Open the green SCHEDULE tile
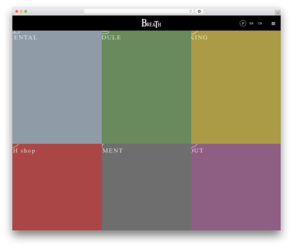Image resolution: width=293 pixels, height=248 pixels. (146, 87)
